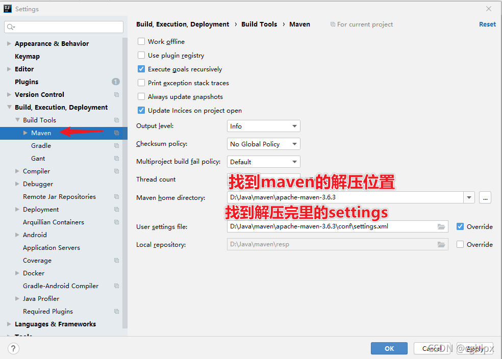Select Java Profiler in settings tree
502x359 pixels.
41,299
